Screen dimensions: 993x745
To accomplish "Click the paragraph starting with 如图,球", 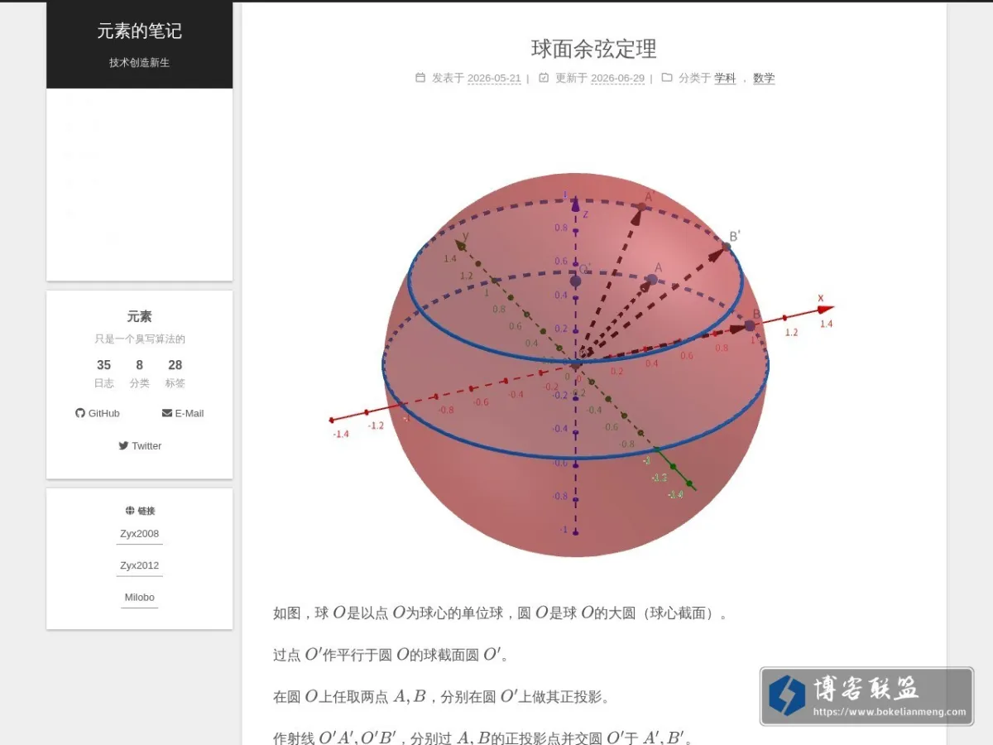I will [501, 613].
